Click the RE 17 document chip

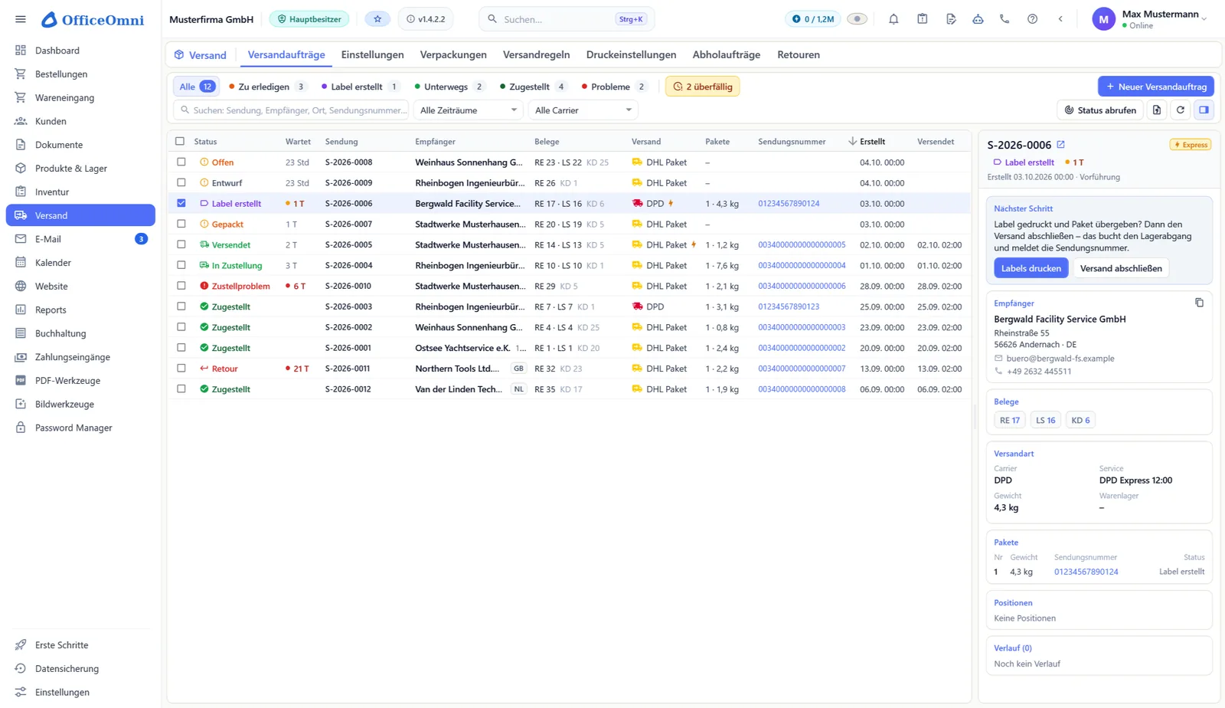(1009, 420)
